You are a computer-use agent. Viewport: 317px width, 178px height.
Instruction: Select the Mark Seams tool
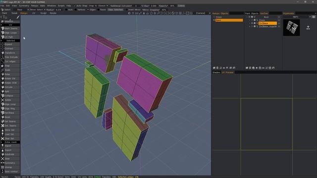point(10,29)
